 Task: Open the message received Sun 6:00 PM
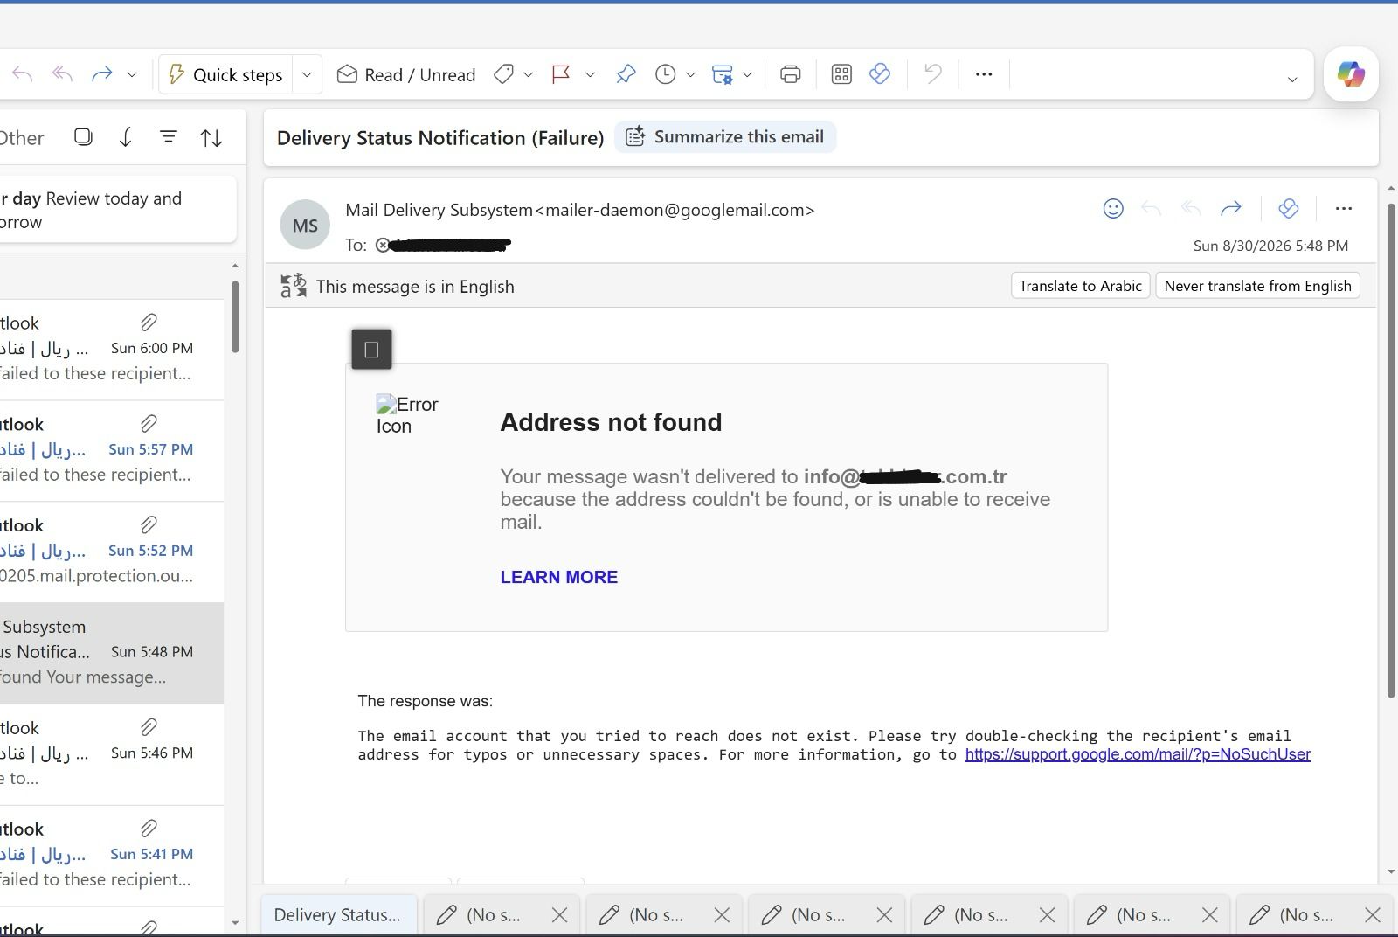click(x=112, y=349)
